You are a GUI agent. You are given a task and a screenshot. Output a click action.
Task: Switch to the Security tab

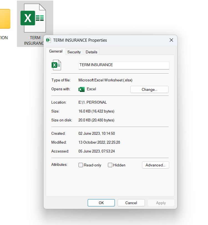pos(74,52)
